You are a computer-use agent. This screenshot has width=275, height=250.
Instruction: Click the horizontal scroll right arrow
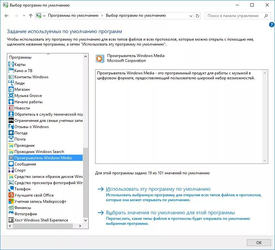pyautogui.click(x=80, y=226)
